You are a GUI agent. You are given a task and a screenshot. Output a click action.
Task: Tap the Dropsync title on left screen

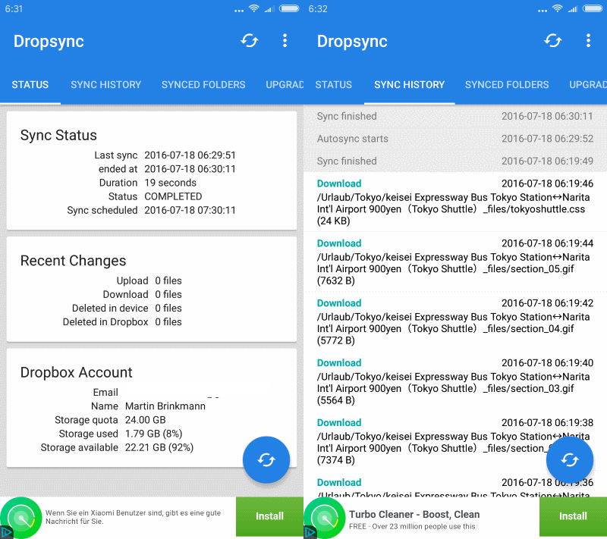tap(49, 42)
